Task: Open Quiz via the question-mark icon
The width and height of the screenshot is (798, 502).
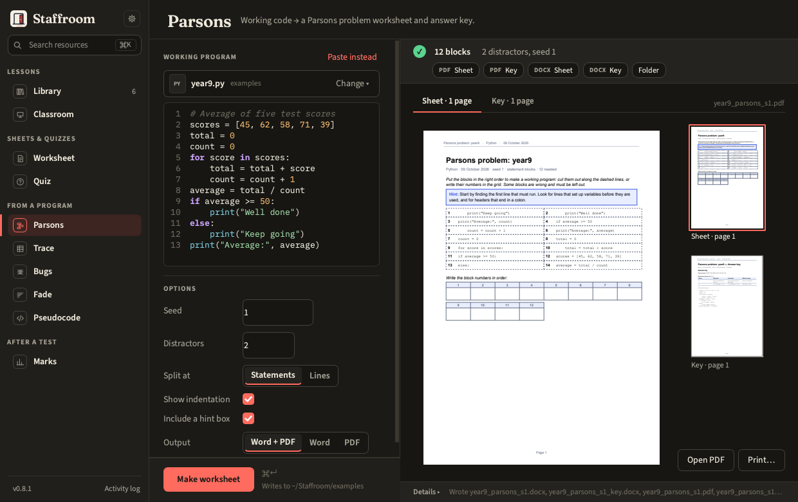Action: tap(20, 181)
